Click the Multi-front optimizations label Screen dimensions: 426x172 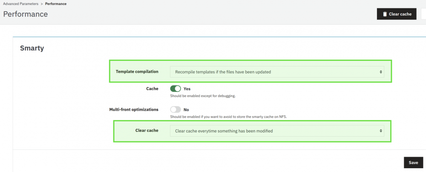click(x=134, y=109)
